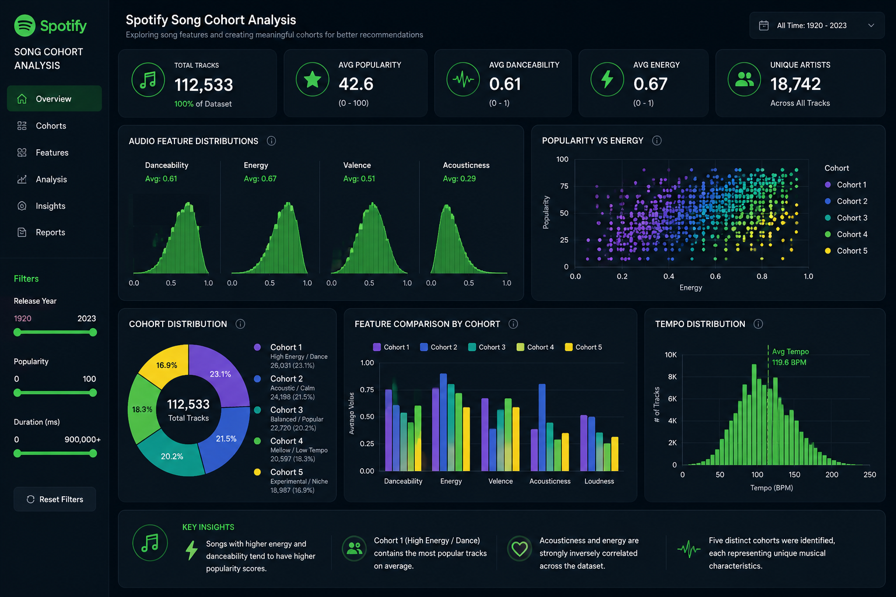Open the All Time 1920 - 2023 dropdown
This screenshot has height=597, width=896.
817,26
